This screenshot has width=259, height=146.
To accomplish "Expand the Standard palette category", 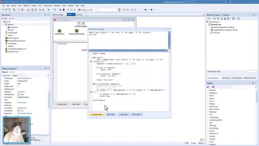I will pyautogui.click(x=208, y=90).
